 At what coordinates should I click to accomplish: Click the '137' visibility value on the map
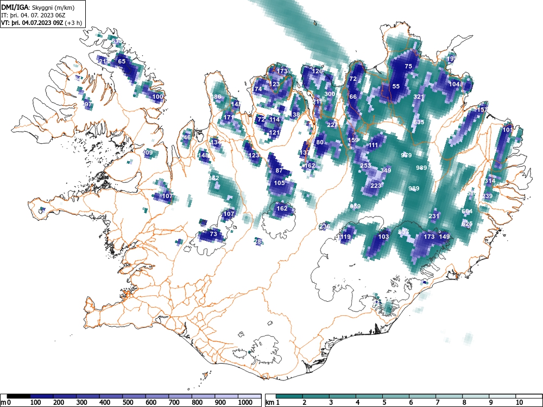305,152
